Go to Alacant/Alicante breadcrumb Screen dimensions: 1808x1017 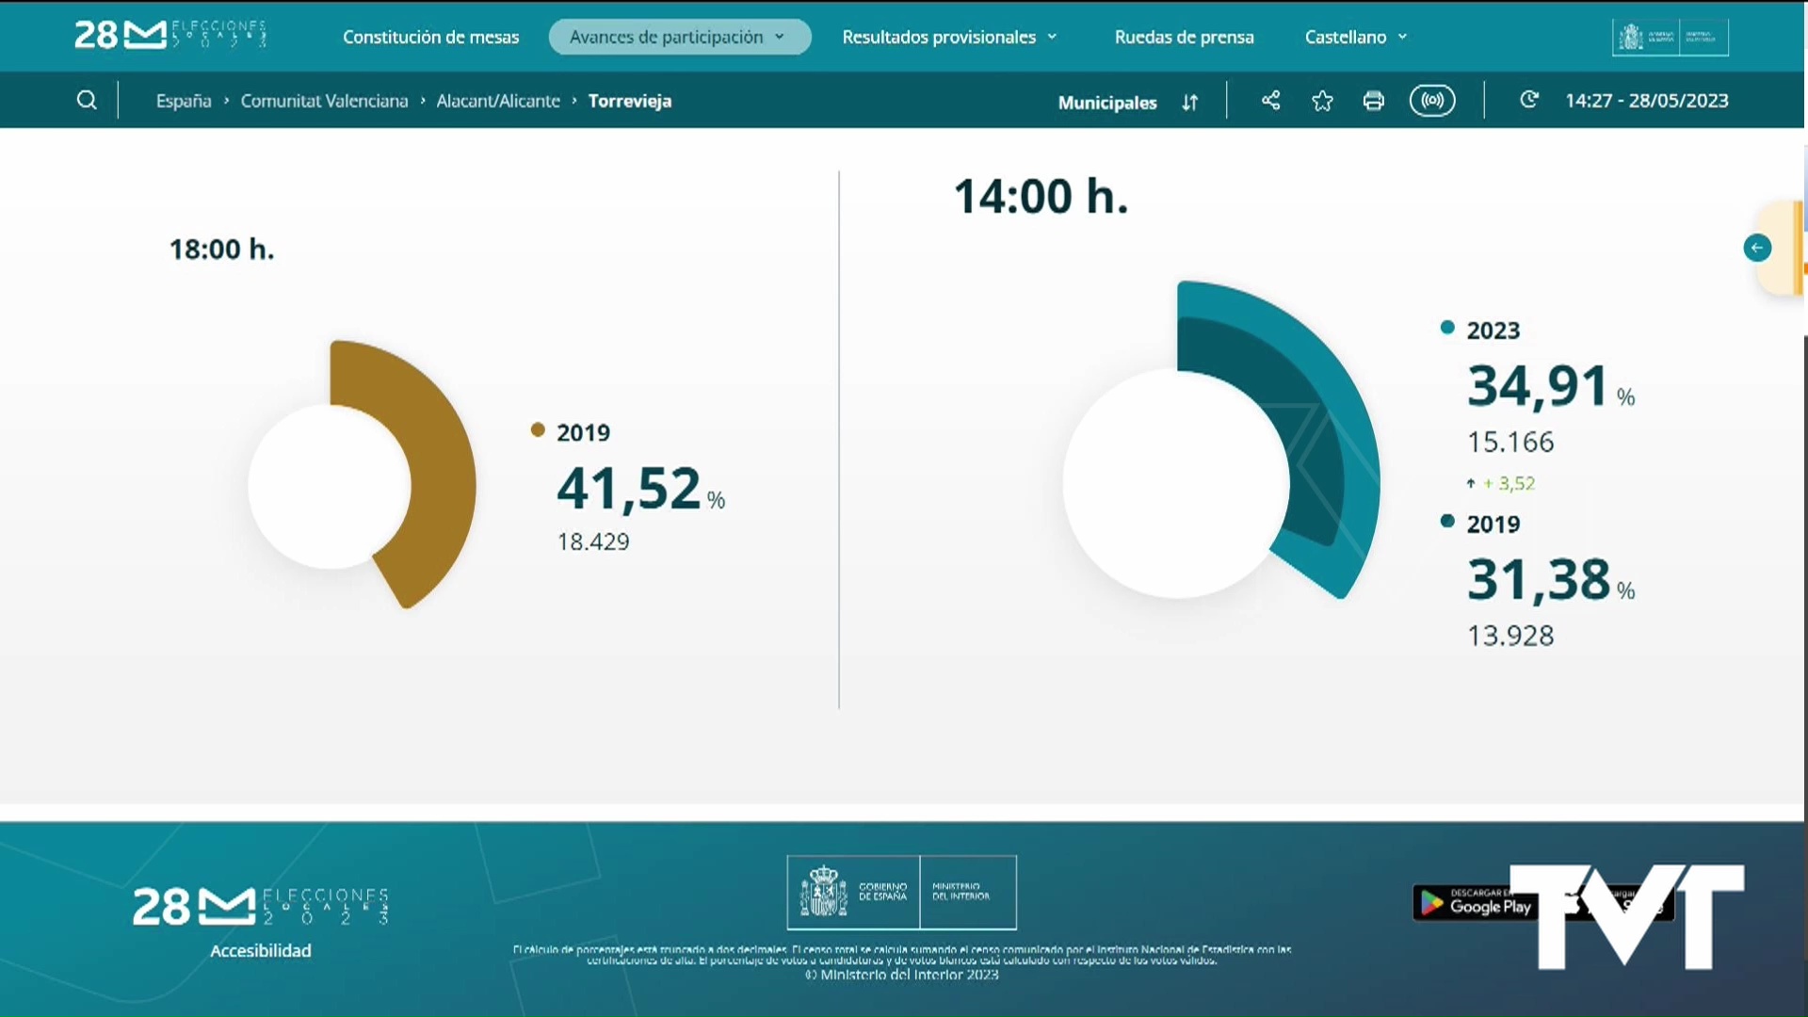[x=498, y=101]
